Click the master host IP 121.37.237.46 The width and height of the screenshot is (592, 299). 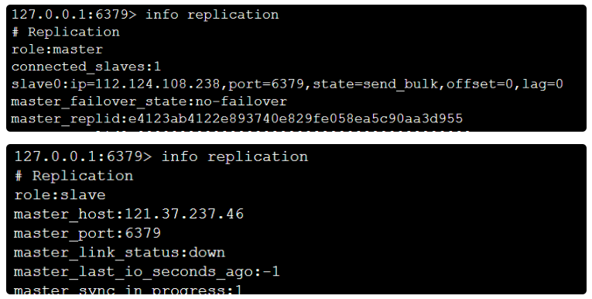pyautogui.click(x=184, y=215)
